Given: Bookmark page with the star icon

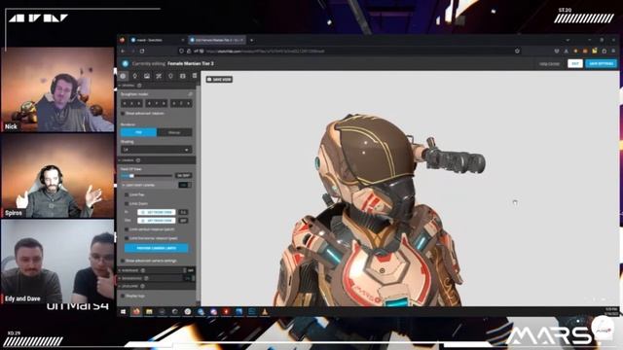Looking at the screenshot, I should coord(517,52).
